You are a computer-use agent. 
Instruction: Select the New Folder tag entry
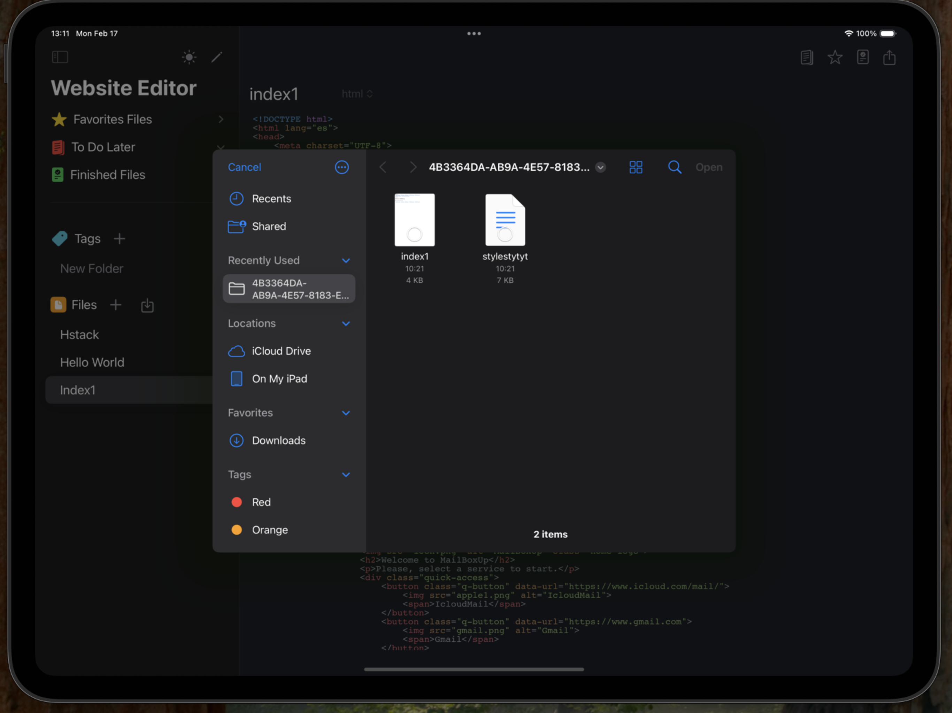(92, 268)
